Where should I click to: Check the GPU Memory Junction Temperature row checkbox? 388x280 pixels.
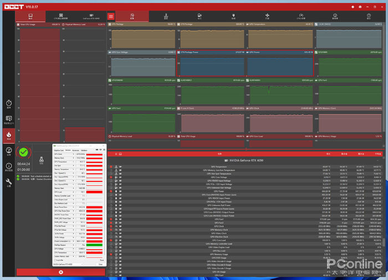coord(111,170)
